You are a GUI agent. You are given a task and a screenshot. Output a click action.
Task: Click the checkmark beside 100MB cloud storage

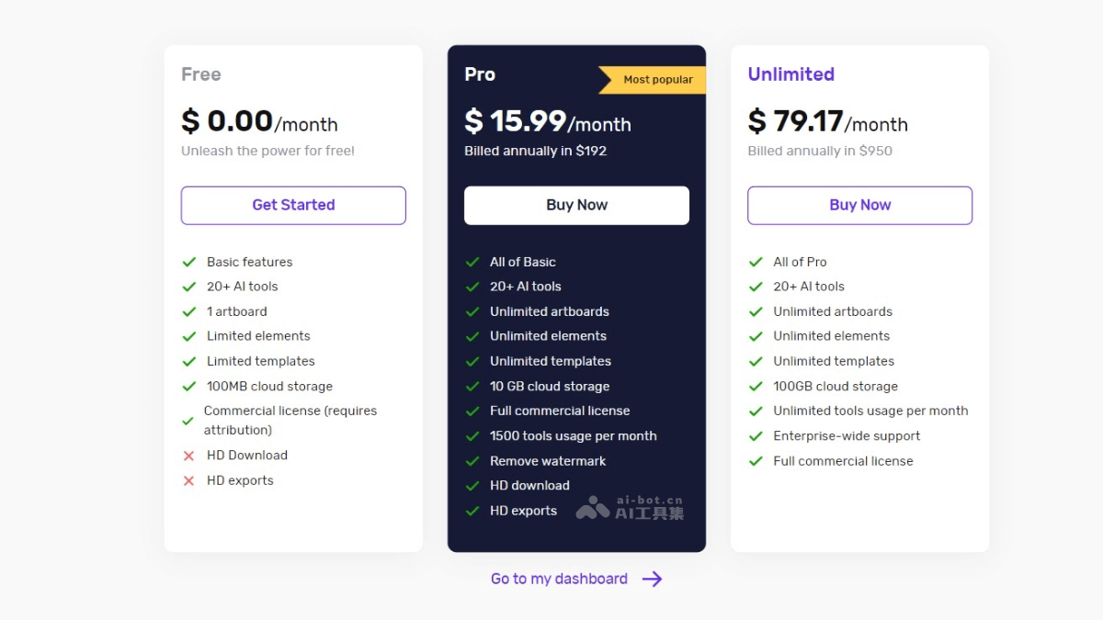coord(189,387)
